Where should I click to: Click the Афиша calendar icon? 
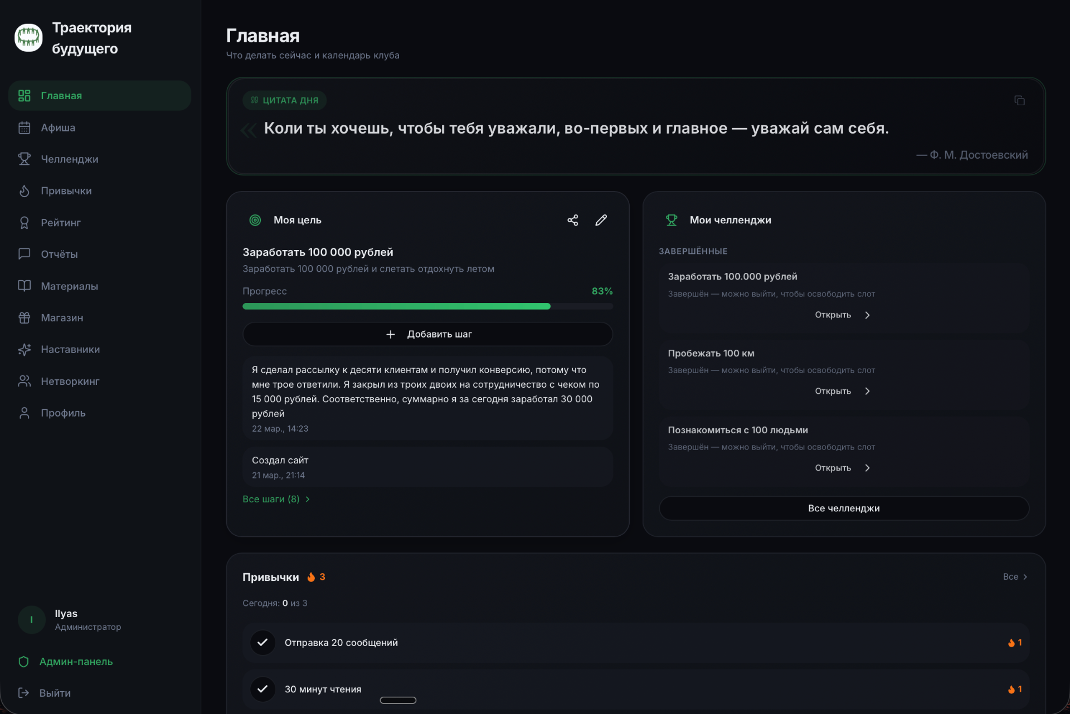point(24,128)
